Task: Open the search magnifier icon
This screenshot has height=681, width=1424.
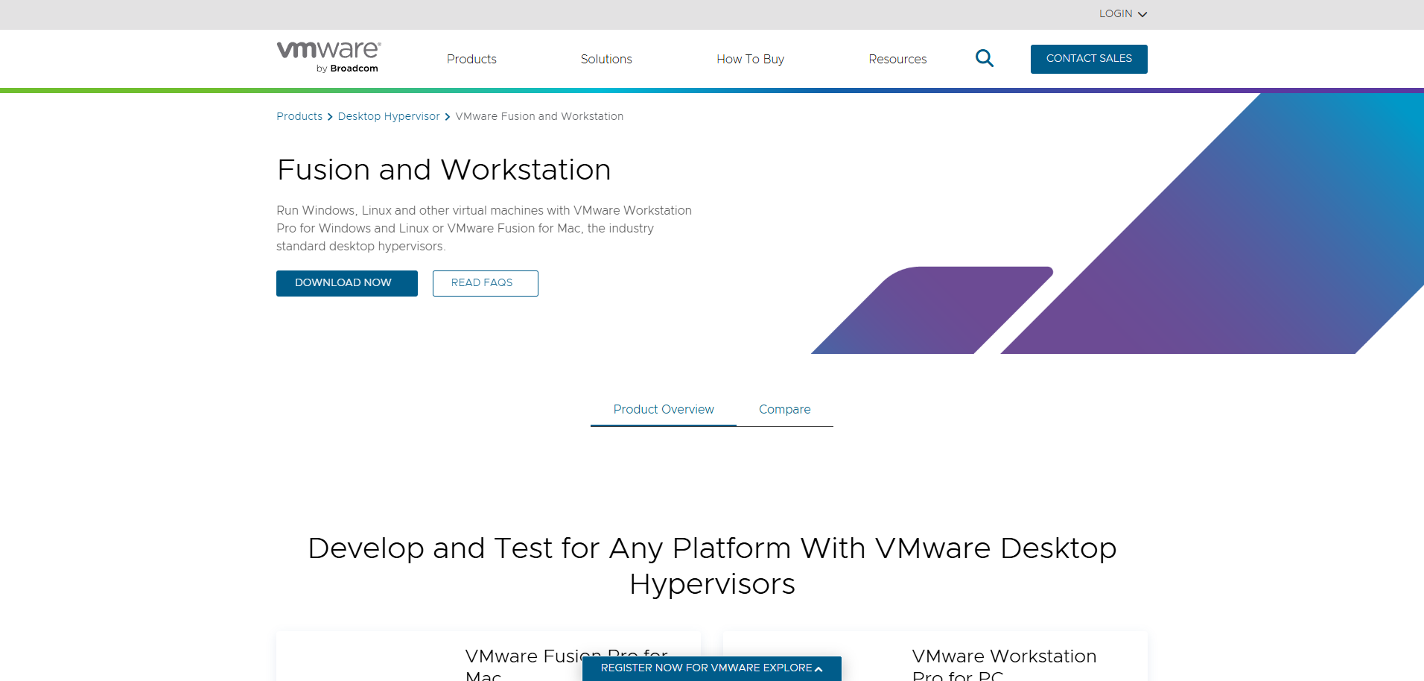Action: point(984,58)
